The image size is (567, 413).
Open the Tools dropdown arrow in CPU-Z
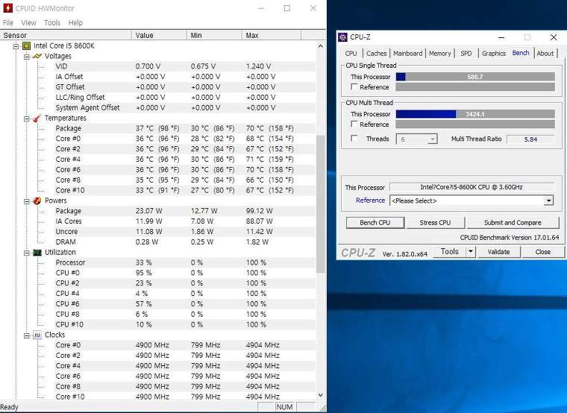(x=471, y=251)
